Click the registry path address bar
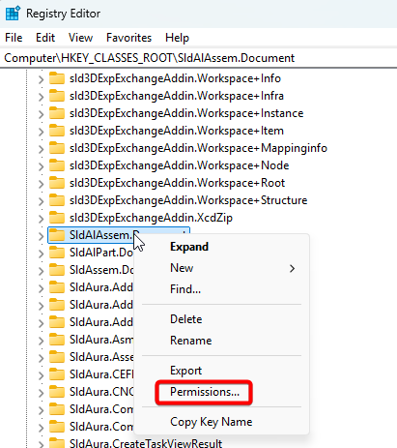 point(198,58)
